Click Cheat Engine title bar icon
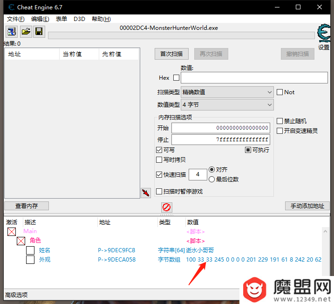The height and width of the screenshot is (304, 334). click(x=11, y=7)
